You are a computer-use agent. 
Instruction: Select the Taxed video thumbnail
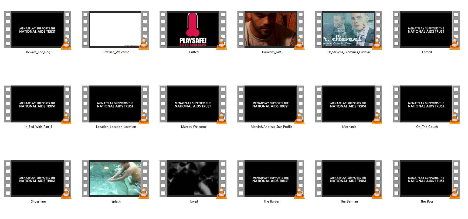click(x=193, y=179)
